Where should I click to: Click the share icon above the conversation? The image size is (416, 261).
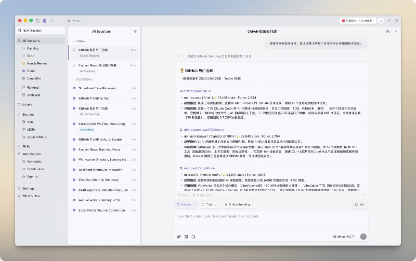388,32
